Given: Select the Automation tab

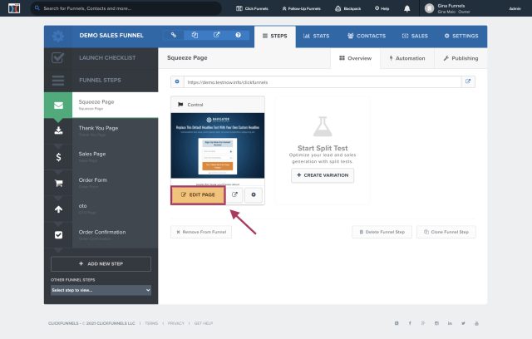Looking at the screenshot, I should click(x=407, y=58).
